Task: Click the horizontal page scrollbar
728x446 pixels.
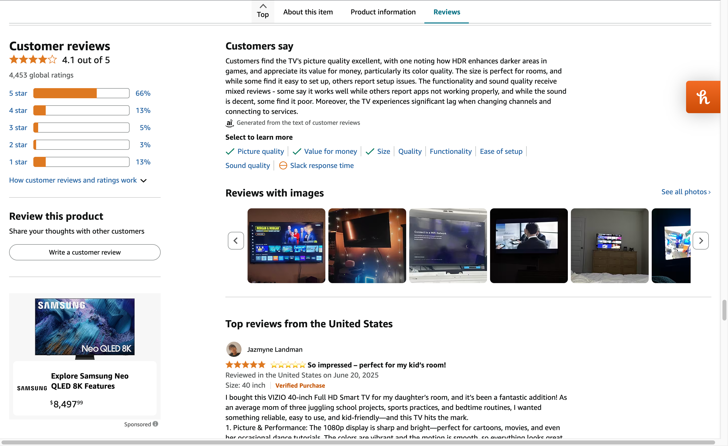Action: [x=358, y=442]
